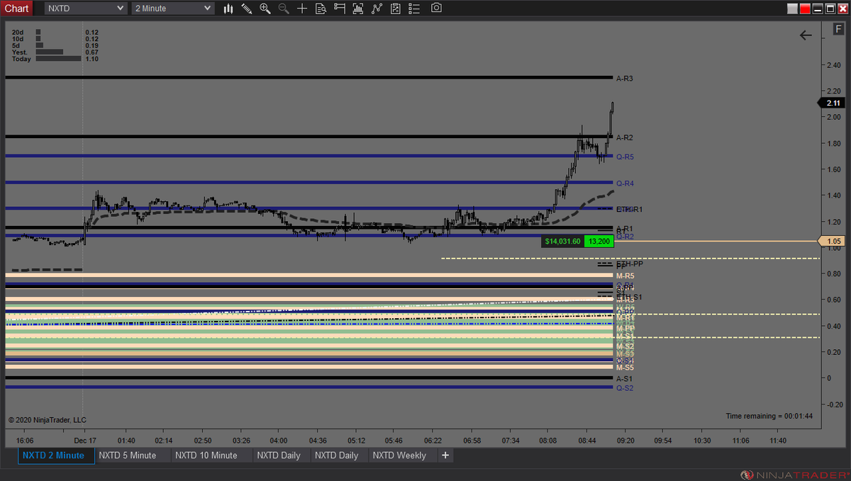Click the green 13,200 quantity box
The image size is (851, 481).
click(x=599, y=242)
